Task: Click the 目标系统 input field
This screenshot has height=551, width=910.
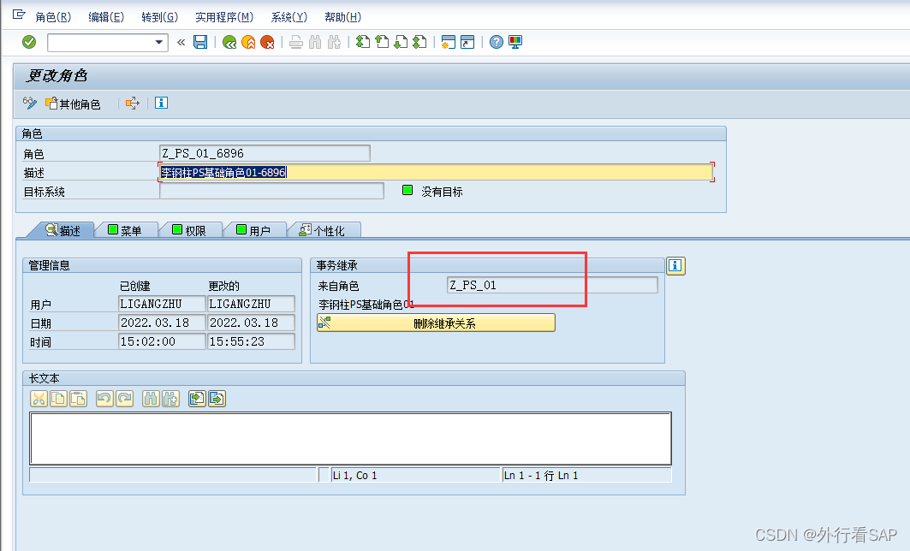Action: (271, 192)
